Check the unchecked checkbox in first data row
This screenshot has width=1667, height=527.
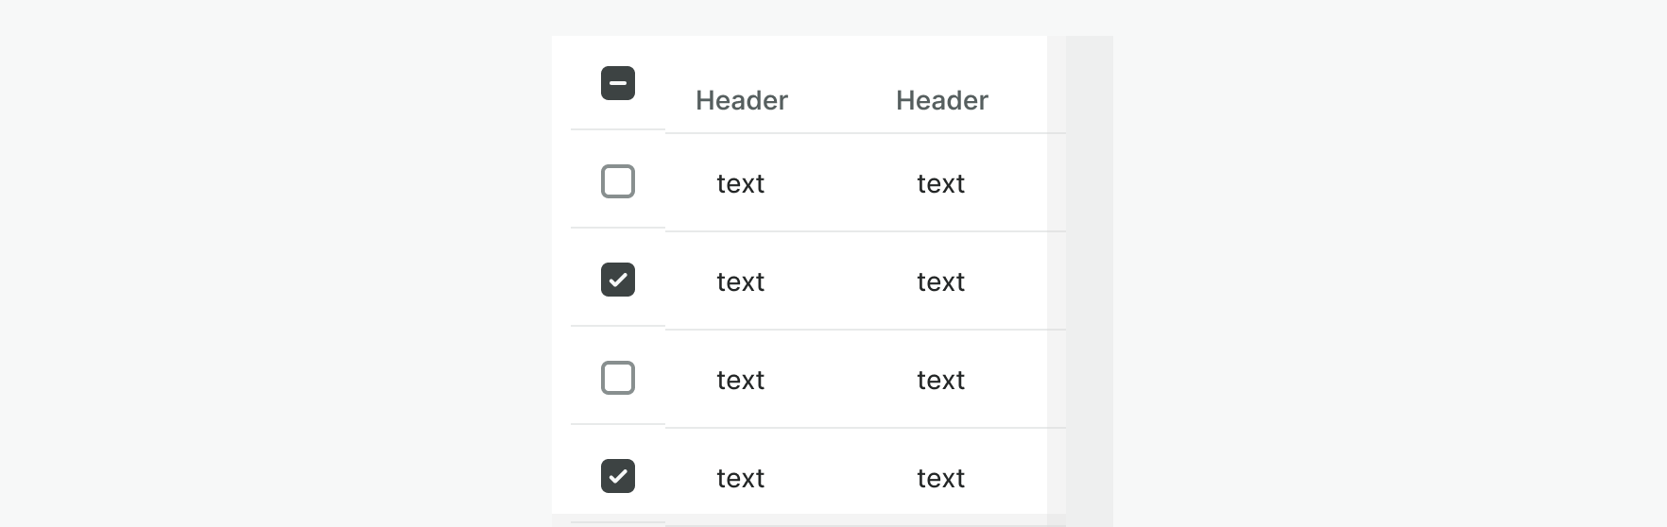tap(618, 181)
